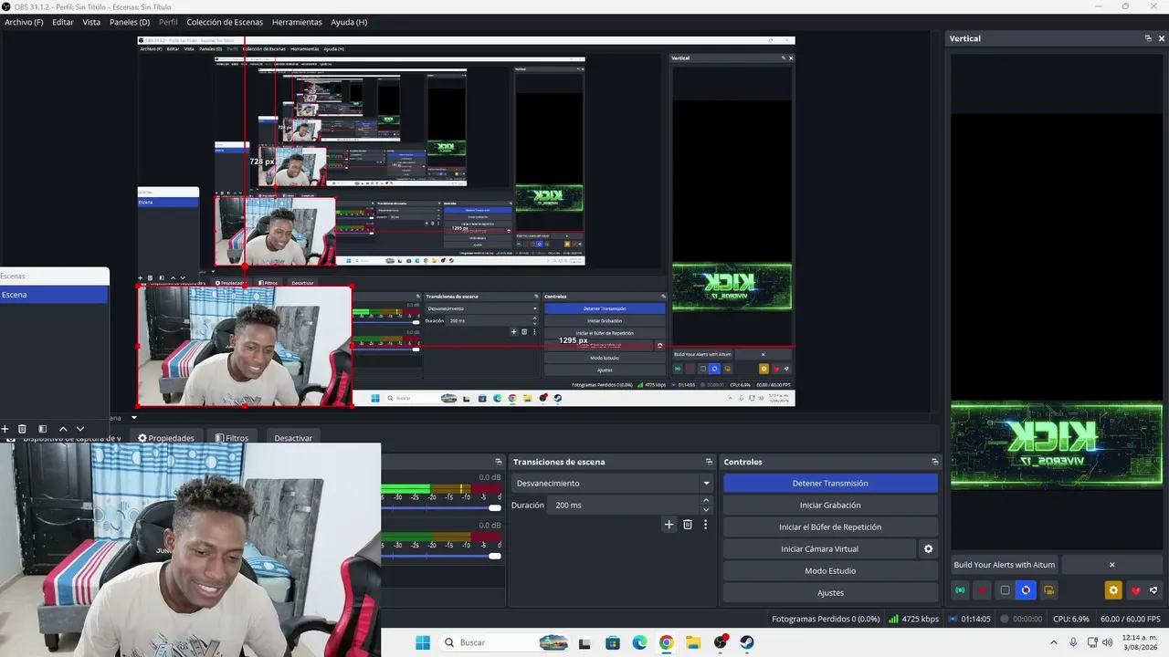Open virtual camera settings gear

(929, 548)
